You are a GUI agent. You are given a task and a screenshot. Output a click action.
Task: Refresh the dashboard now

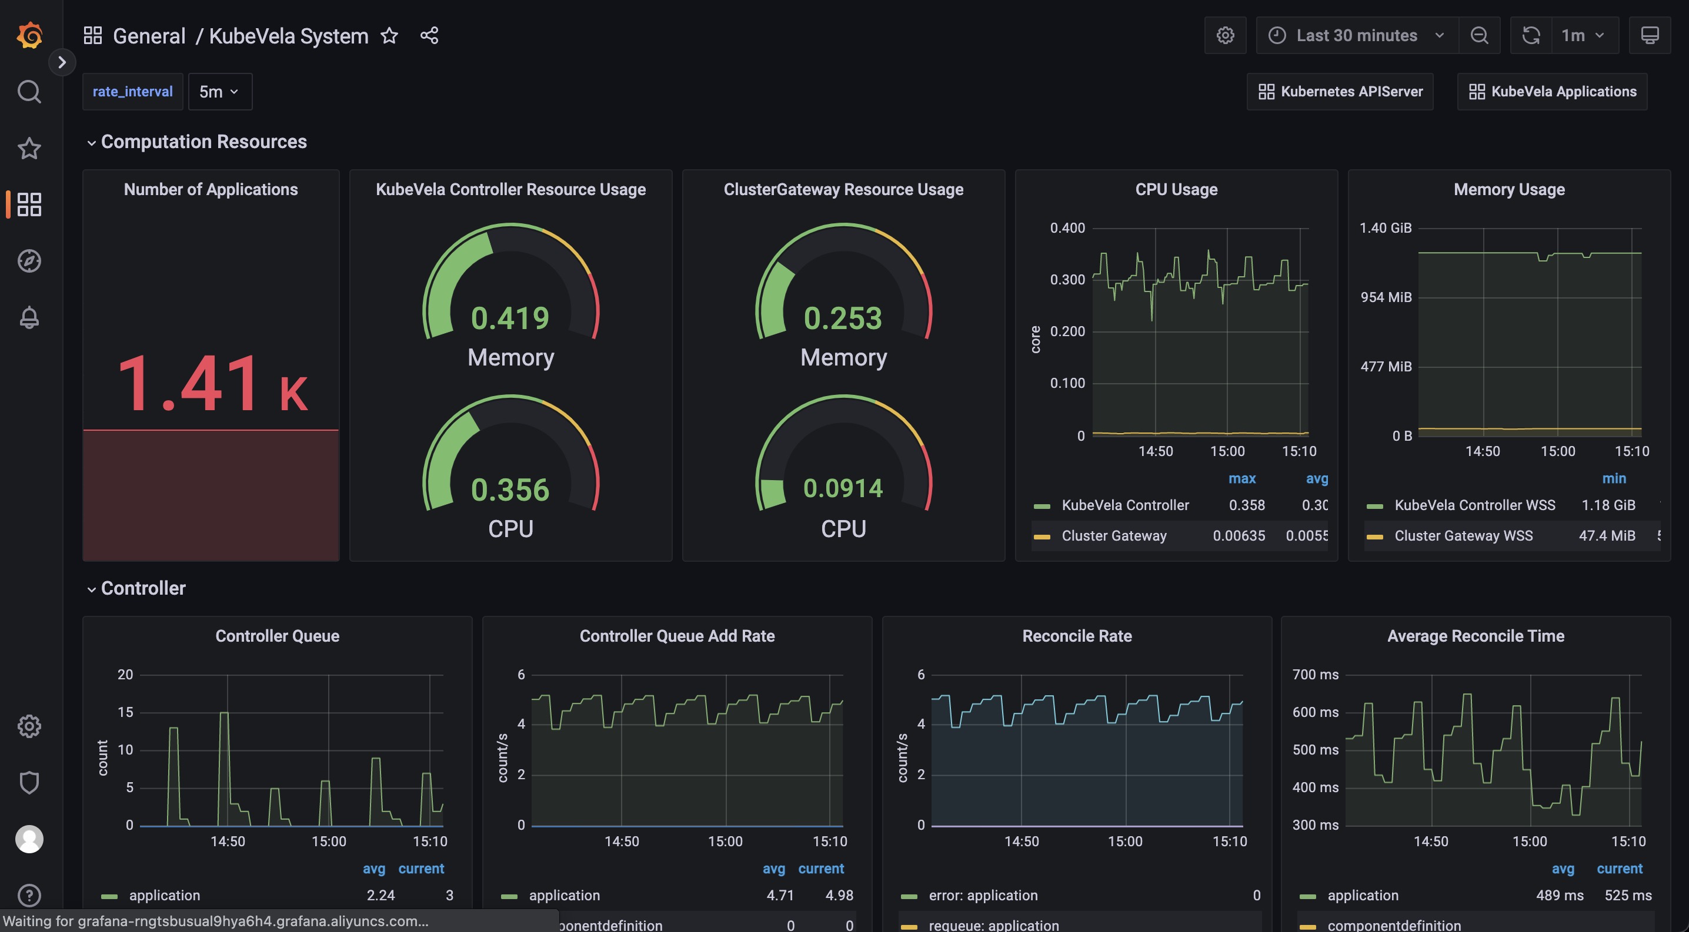click(1531, 35)
